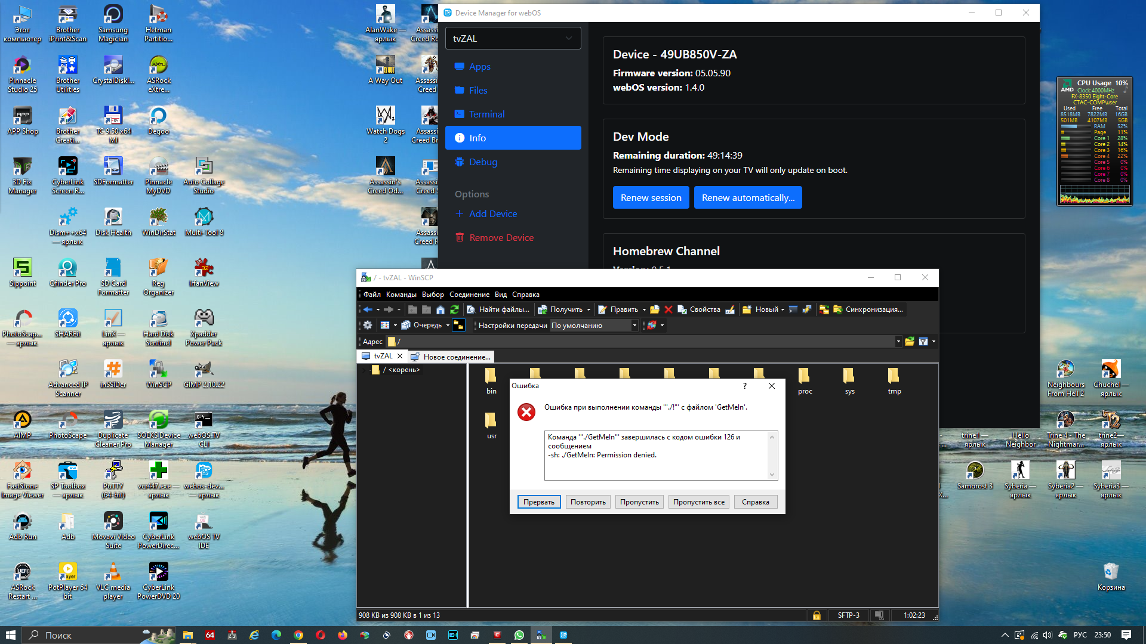Click Remove Device in Options
Screen dimensions: 1146x644
pyautogui.click(x=501, y=237)
